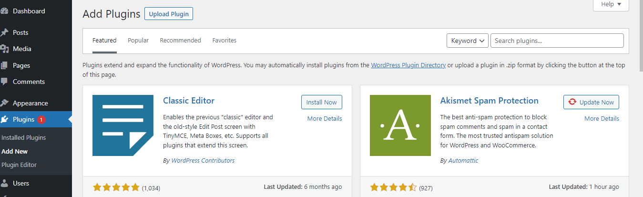643x197 pixels.
Task: Click the Appearance paintbrush icon
Action: (x=4, y=103)
